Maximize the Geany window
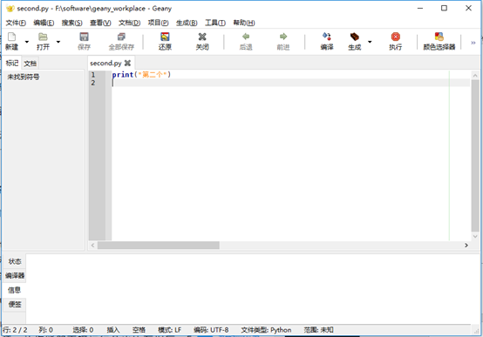Image resolution: width=483 pixels, height=337 pixels. (444, 8)
